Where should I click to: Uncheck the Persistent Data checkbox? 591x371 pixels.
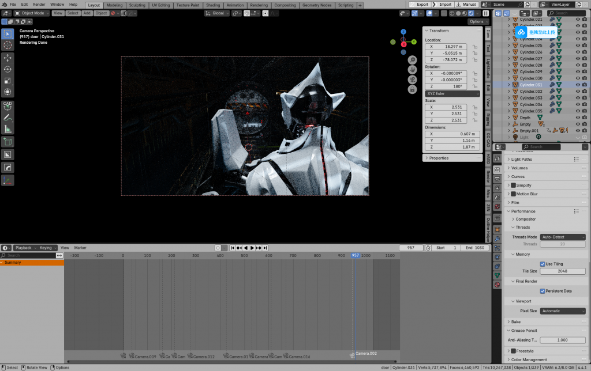click(543, 291)
